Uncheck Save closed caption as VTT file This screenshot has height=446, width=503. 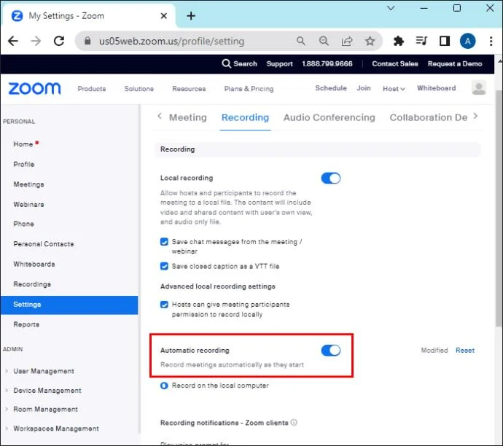point(164,266)
